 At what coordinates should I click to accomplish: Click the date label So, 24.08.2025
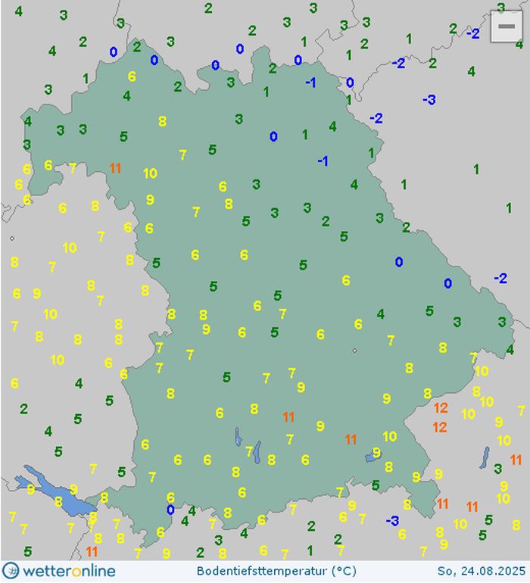click(480, 571)
